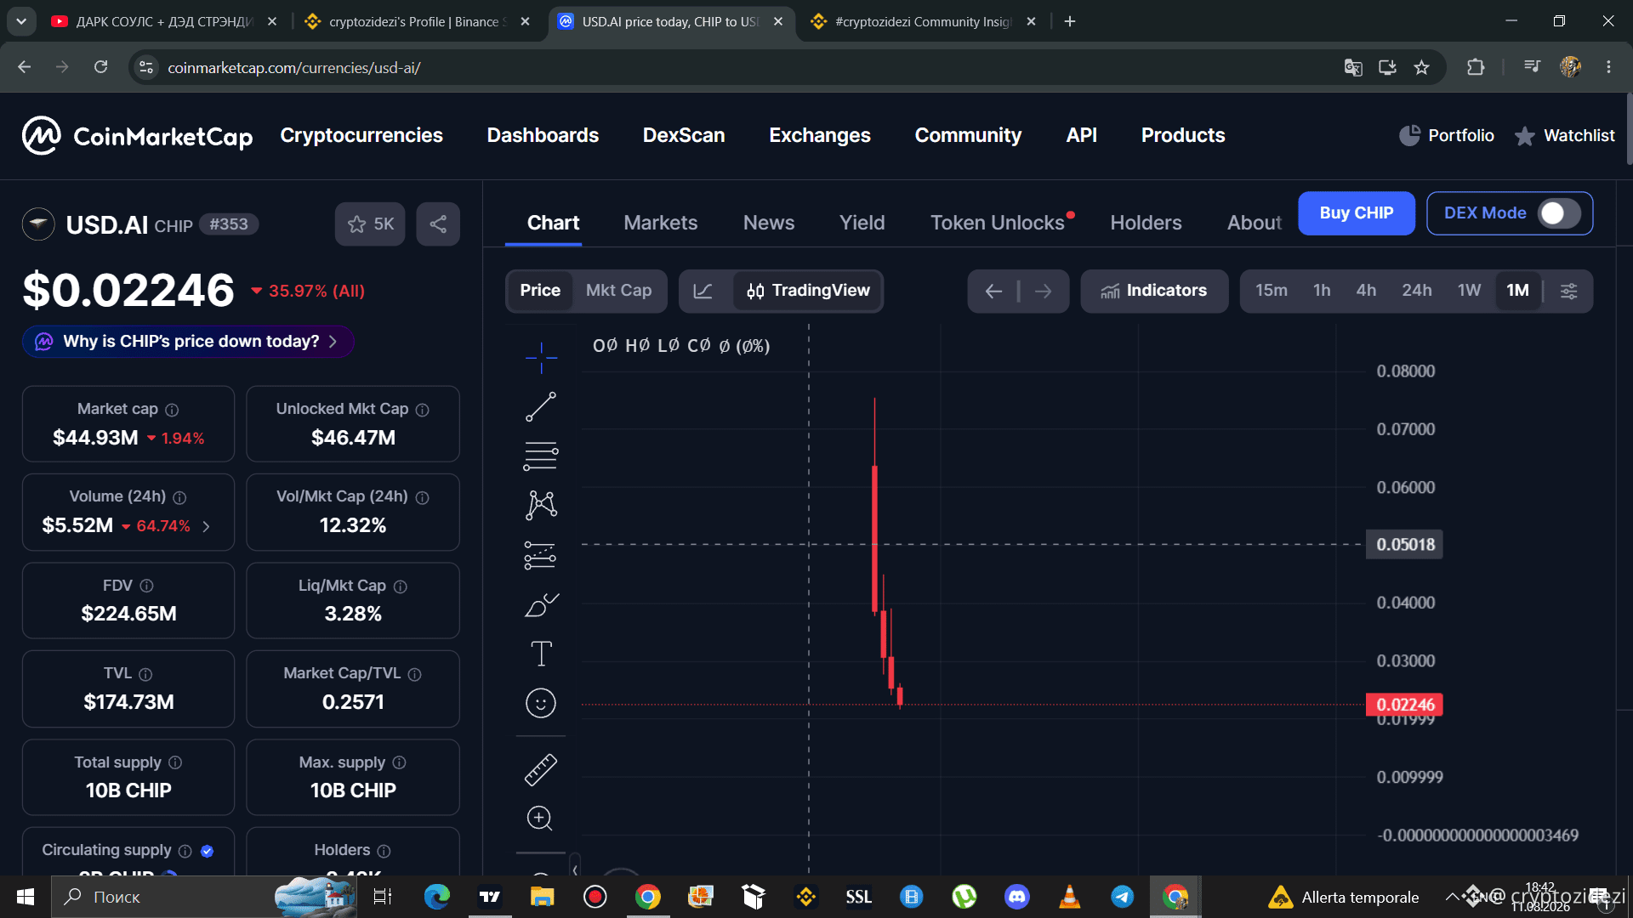Open the Cryptocurrencies navigation menu
This screenshot has width=1633, height=918.
[361, 136]
